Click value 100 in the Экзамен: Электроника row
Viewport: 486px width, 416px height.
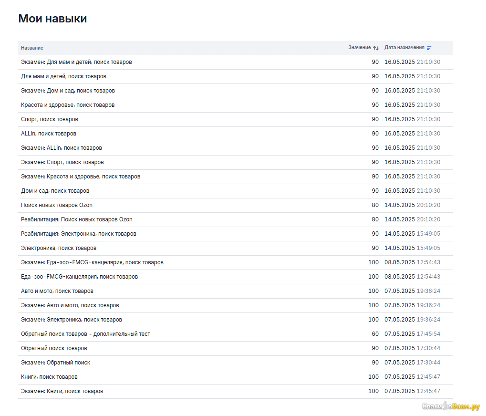tap(373, 320)
